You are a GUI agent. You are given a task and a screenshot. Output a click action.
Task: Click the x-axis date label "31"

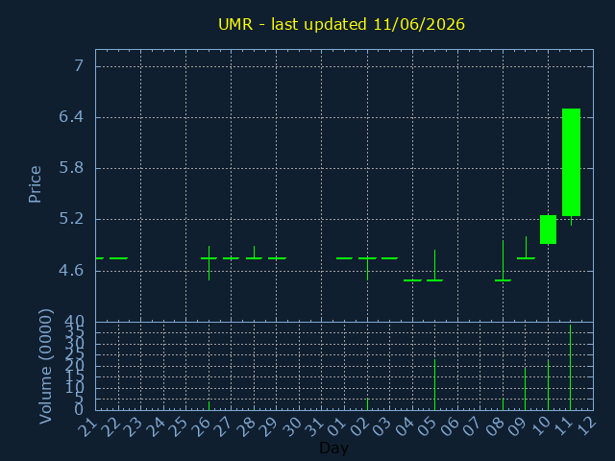[x=314, y=426]
